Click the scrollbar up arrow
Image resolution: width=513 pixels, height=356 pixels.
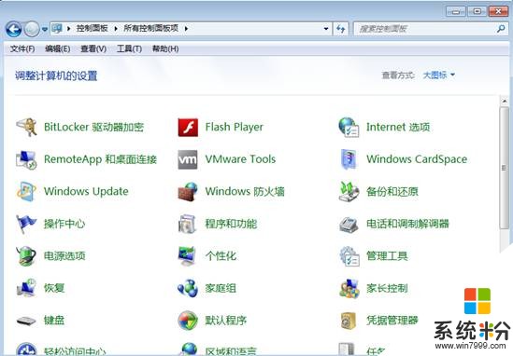click(505, 102)
